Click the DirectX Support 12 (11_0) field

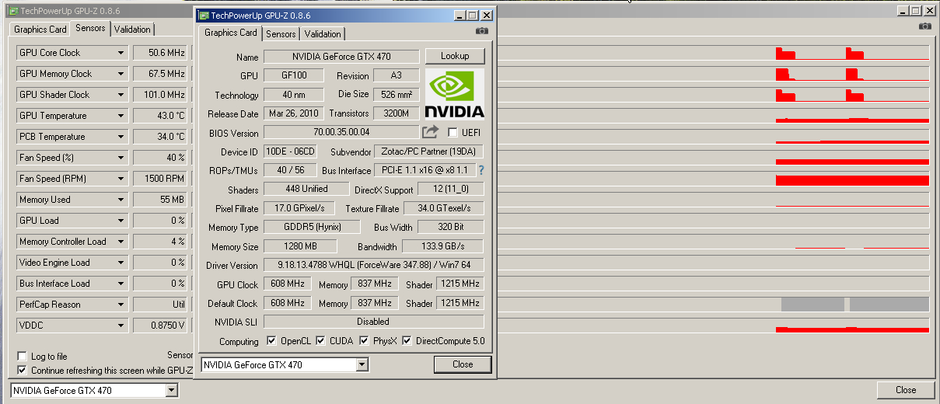451,189
